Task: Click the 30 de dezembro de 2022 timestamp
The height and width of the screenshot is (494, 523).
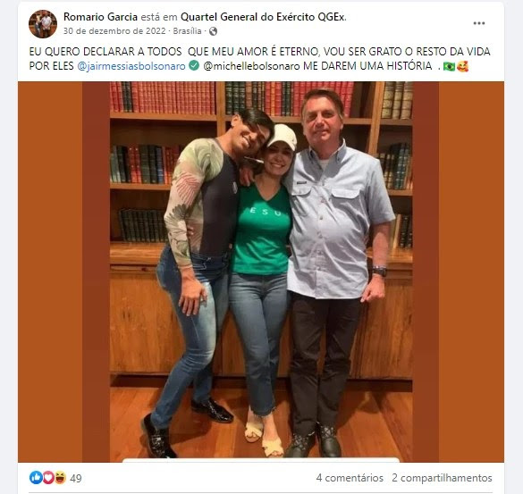Action: (114, 31)
